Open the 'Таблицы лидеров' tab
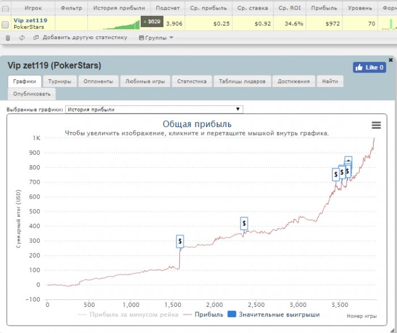The image size is (397, 333). point(242,82)
